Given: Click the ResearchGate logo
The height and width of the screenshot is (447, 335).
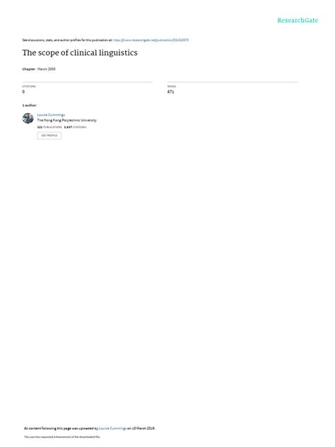Looking at the screenshot, I should tap(298, 21).
